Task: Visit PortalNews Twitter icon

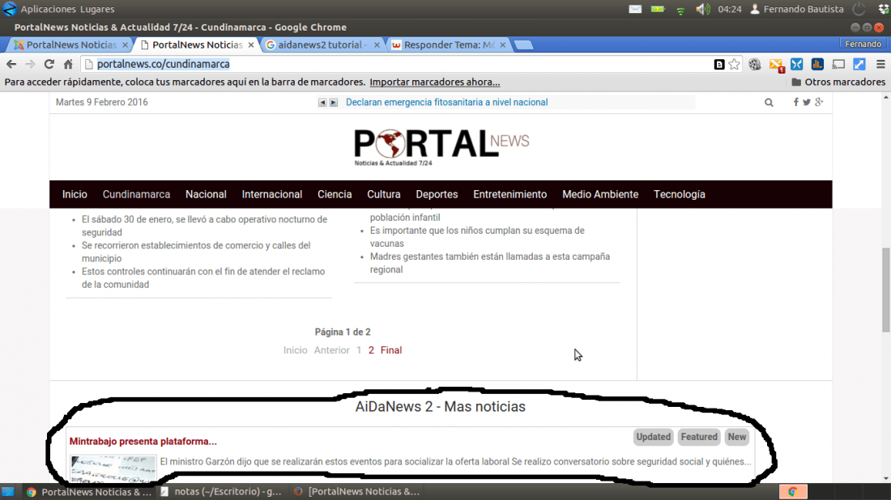Action: click(x=806, y=102)
